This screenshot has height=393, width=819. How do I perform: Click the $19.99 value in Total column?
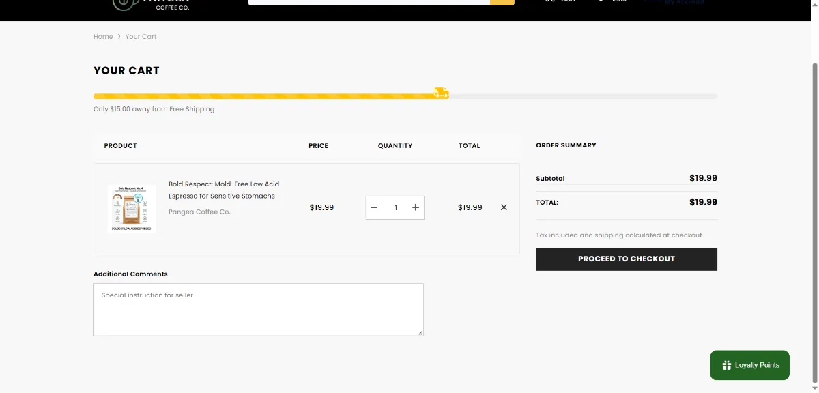click(470, 207)
